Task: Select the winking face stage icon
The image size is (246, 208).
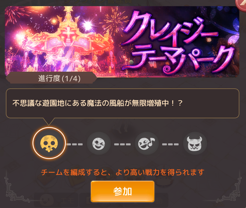Action: (99, 144)
